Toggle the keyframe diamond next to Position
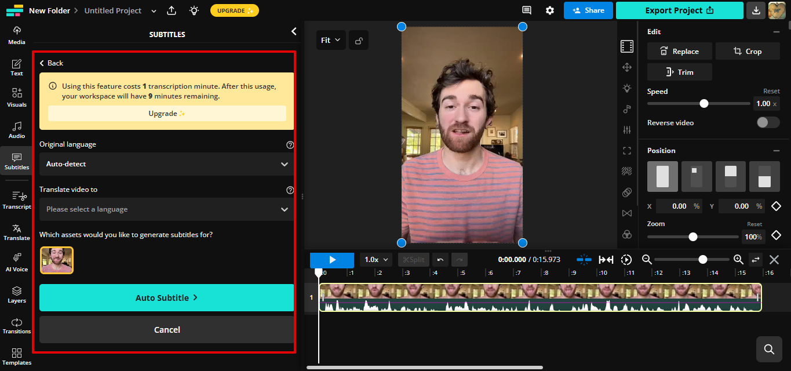The height and width of the screenshot is (371, 791). coord(777,206)
